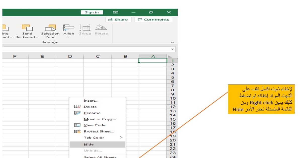Click the Delete sheet icon in context menu
The image size is (302, 158).
(x=77, y=107)
